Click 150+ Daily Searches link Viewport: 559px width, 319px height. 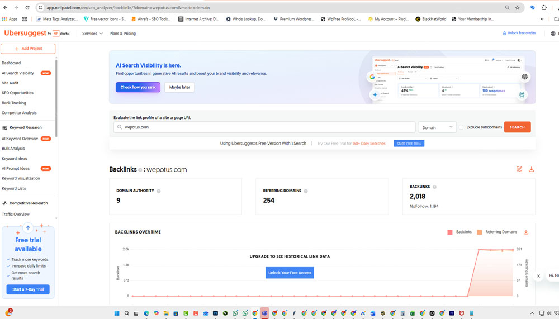[369, 144]
